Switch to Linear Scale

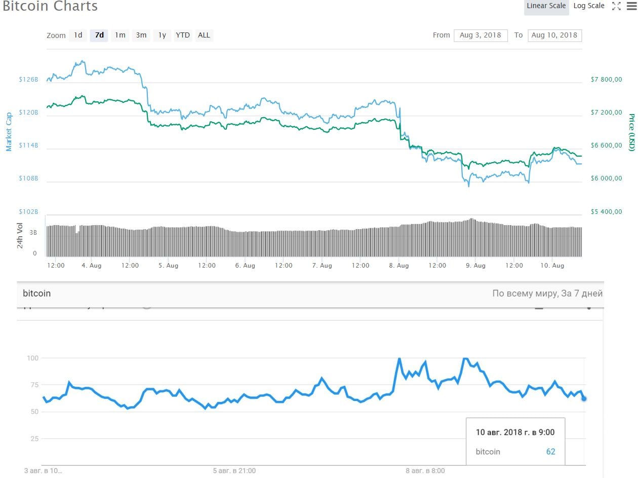546,6
